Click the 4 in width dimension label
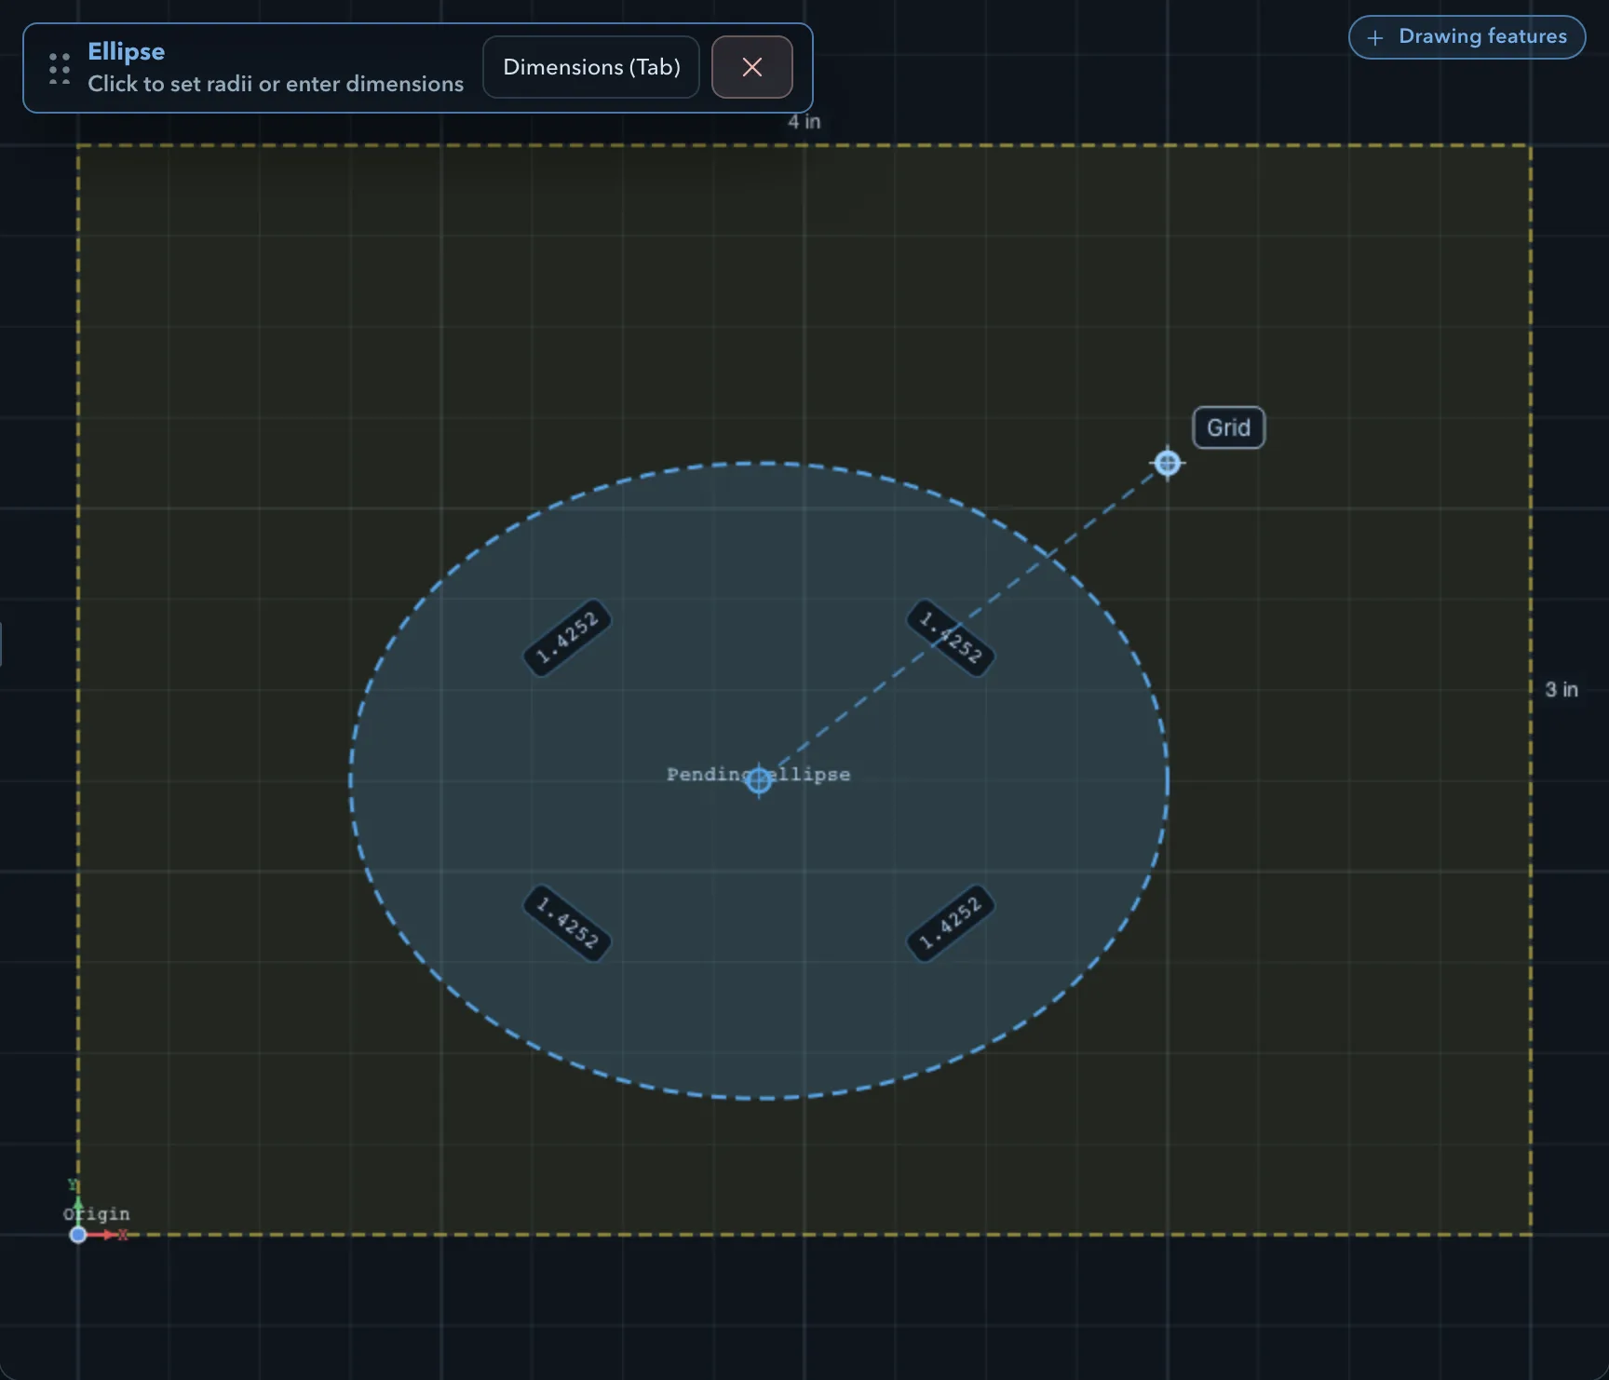 (804, 122)
